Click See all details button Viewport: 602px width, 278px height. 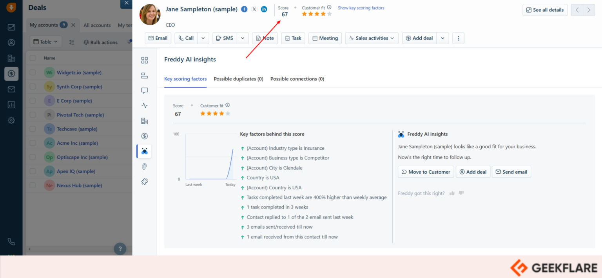[545, 10]
